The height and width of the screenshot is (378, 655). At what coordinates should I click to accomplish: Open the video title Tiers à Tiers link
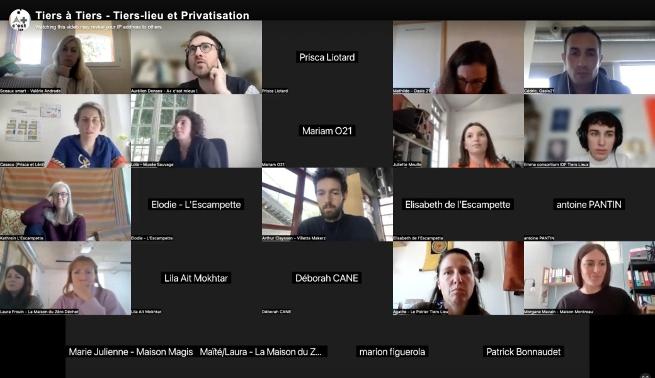click(x=142, y=16)
